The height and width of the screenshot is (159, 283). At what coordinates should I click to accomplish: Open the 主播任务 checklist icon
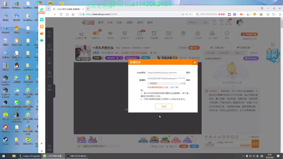139,33
